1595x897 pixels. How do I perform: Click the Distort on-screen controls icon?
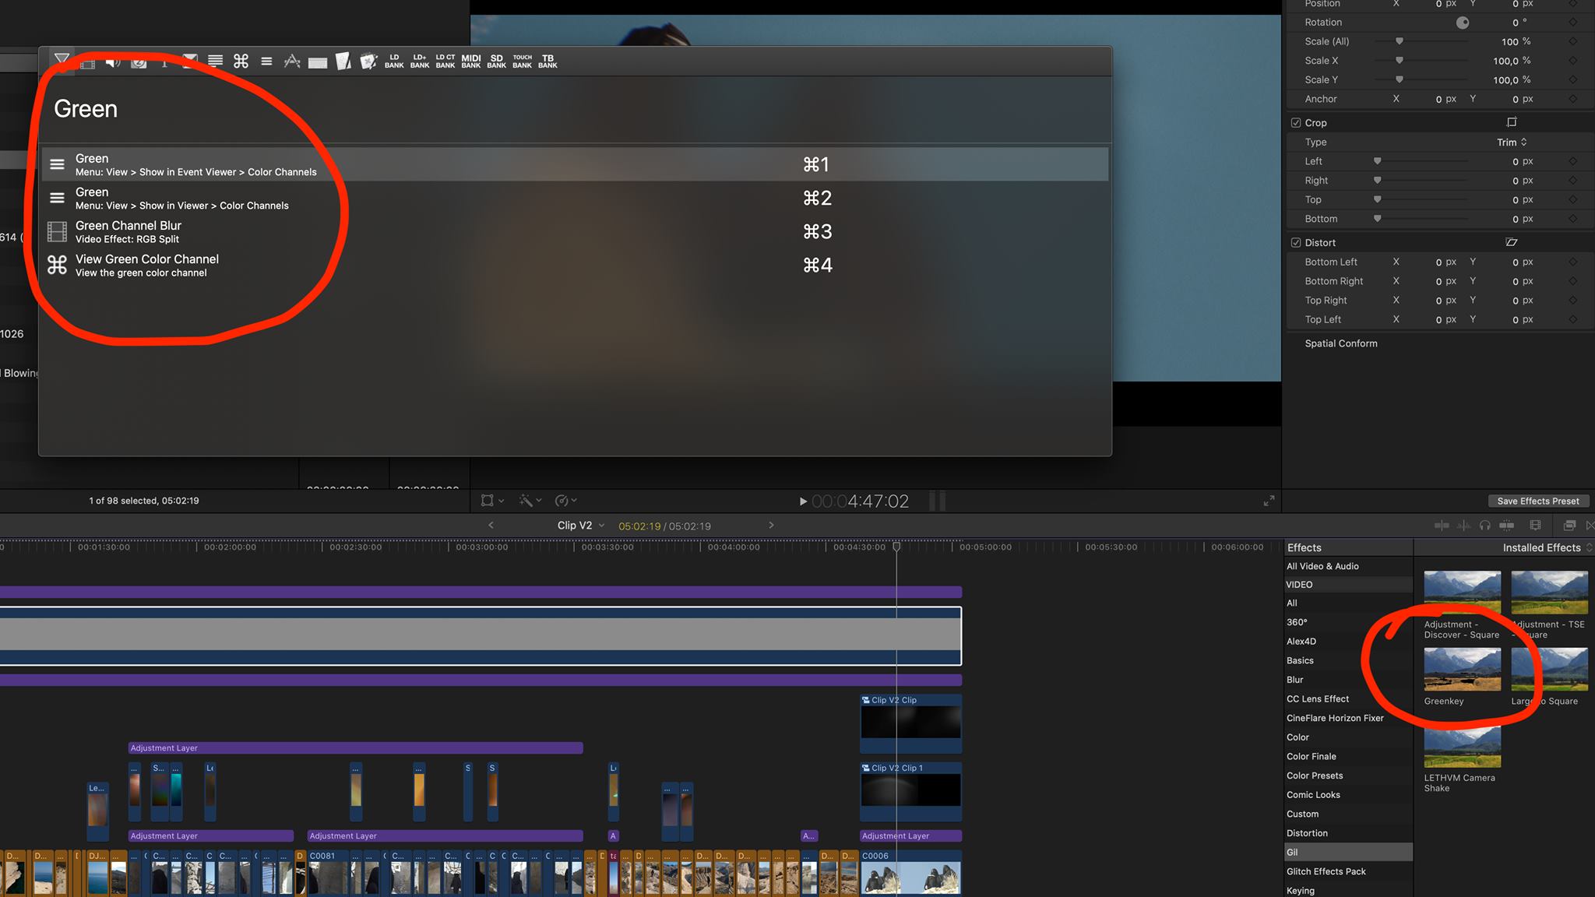tap(1512, 242)
